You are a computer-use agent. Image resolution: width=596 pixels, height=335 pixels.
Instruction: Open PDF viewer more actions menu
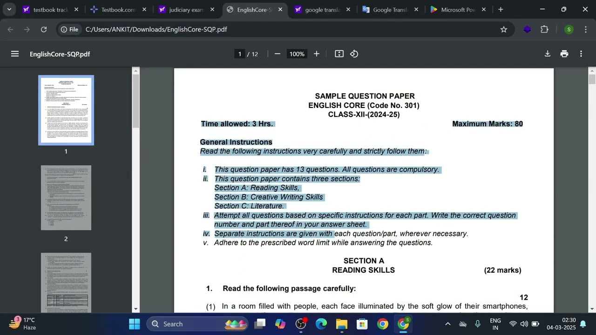pyautogui.click(x=581, y=54)
